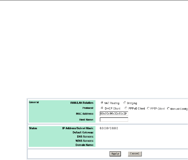Click the WAN/LAN Relation label
This screenshot has height=160, width=188.
pos(82,103)
